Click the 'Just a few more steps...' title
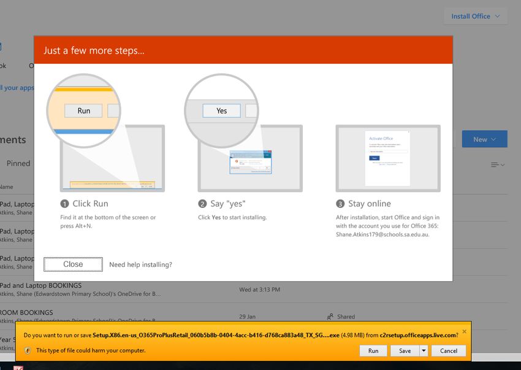Screen dimensions: 521x370 [94, 50]
